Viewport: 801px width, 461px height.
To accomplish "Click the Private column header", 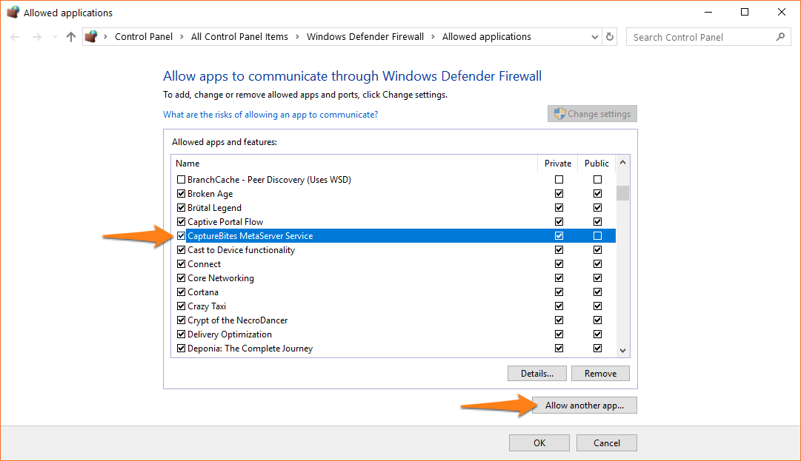I will [x=558, y=164].
